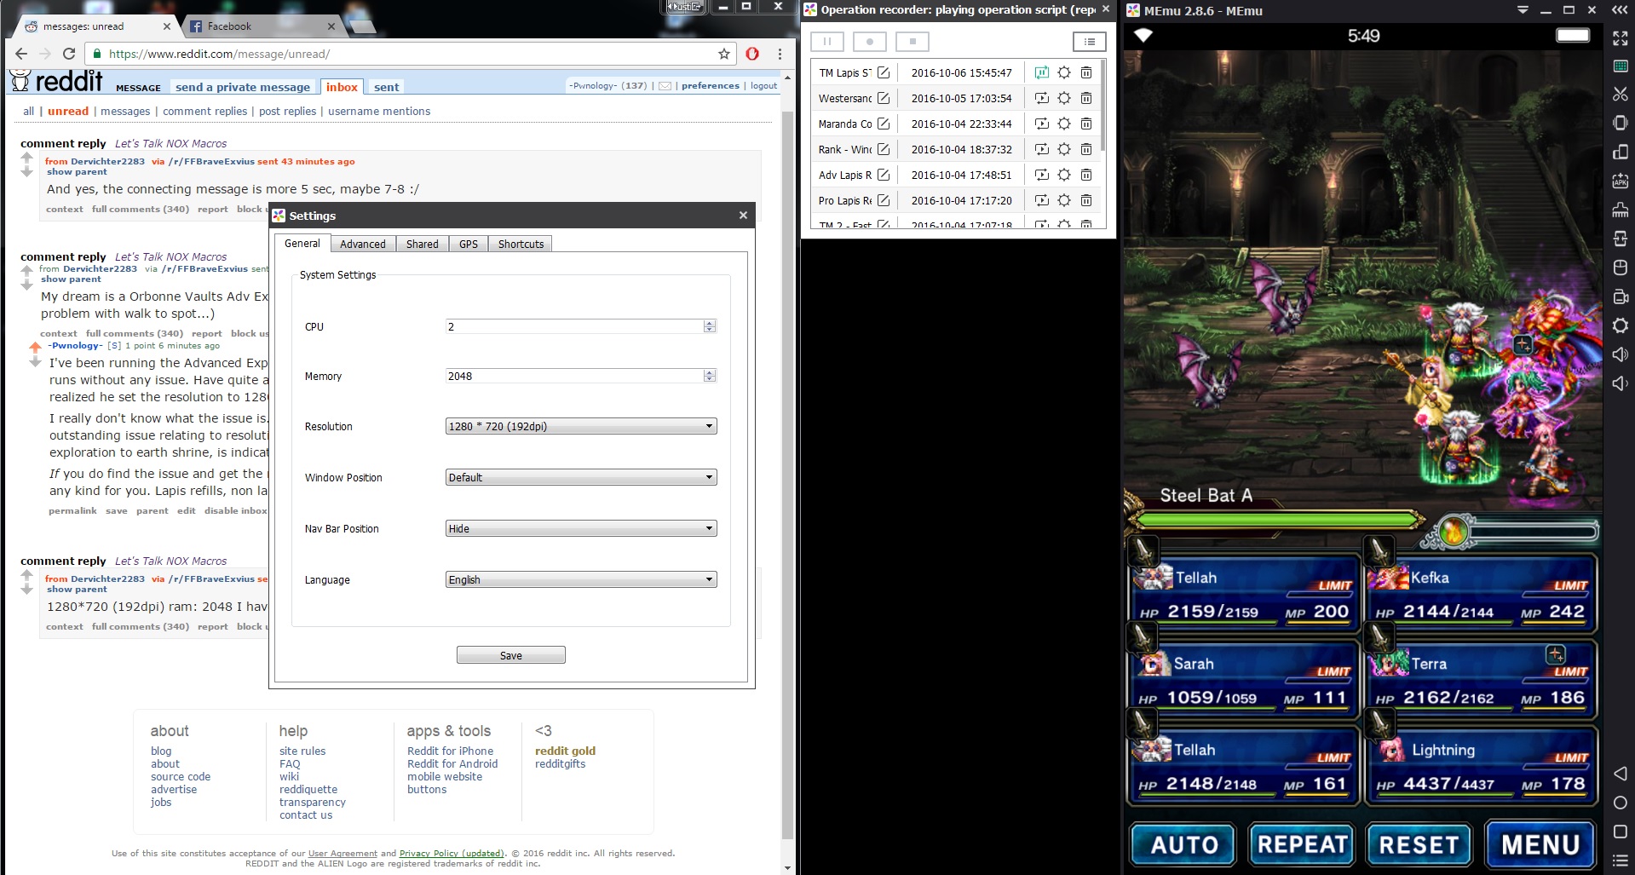Open the Language dropdown
The width and height of the screenshot is (1635, 875).
[581, 579]
